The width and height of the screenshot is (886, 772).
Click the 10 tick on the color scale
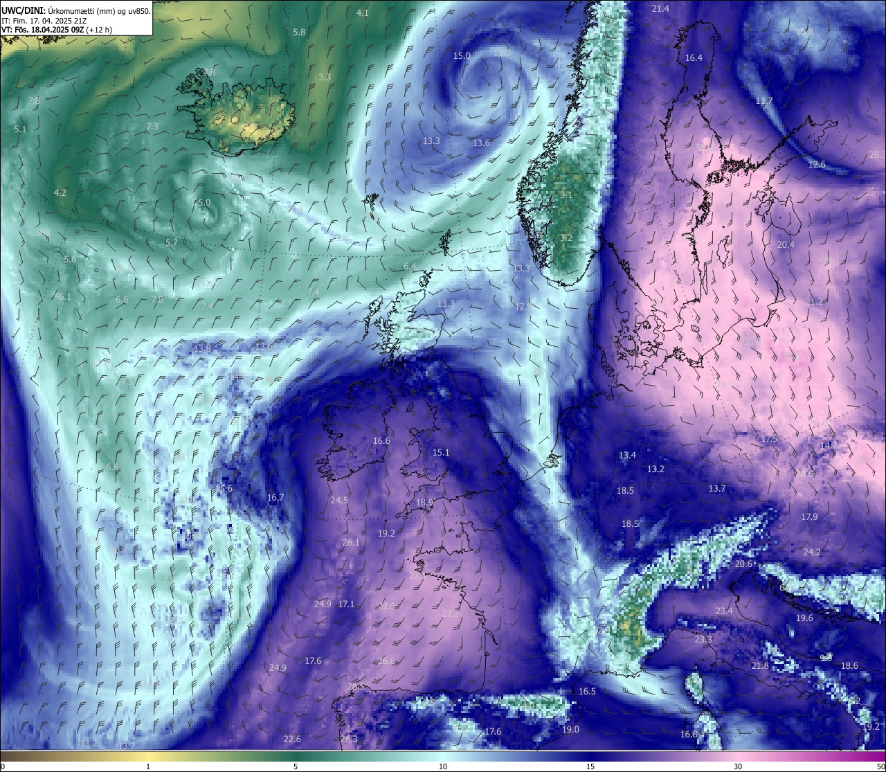click(x=443, y=766)
